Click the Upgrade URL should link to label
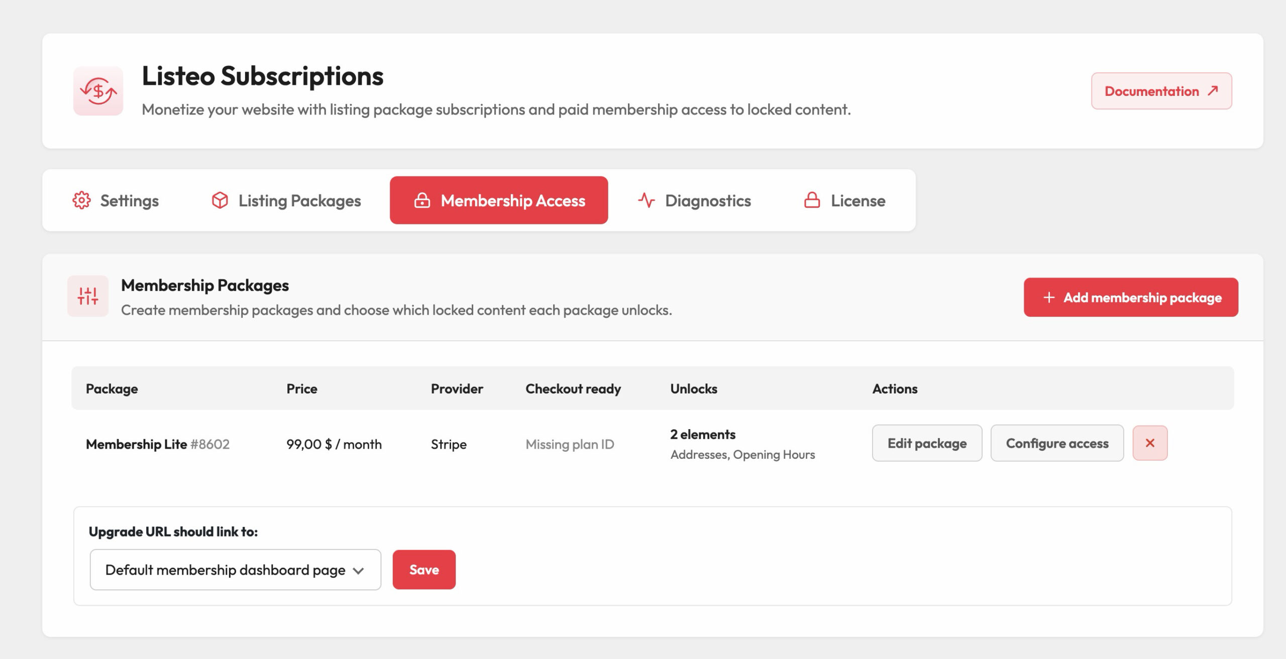The height and width of the screenshot is (659, 1286). click(x=173, y=532)
